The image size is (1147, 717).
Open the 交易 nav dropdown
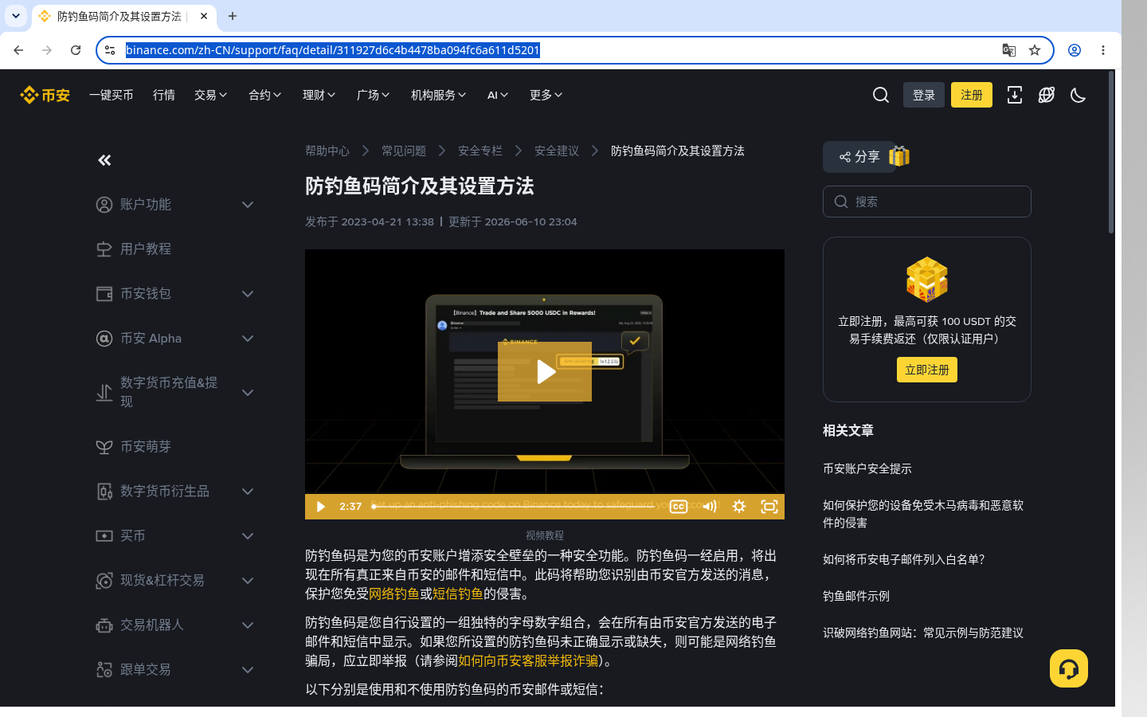coord(211,95)
